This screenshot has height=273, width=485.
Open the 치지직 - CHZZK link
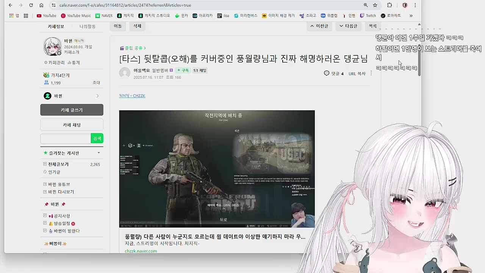point(132,96)
